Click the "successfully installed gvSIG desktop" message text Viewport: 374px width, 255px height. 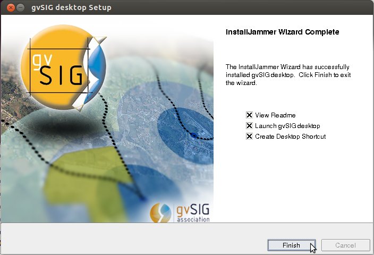coord(288,75)
